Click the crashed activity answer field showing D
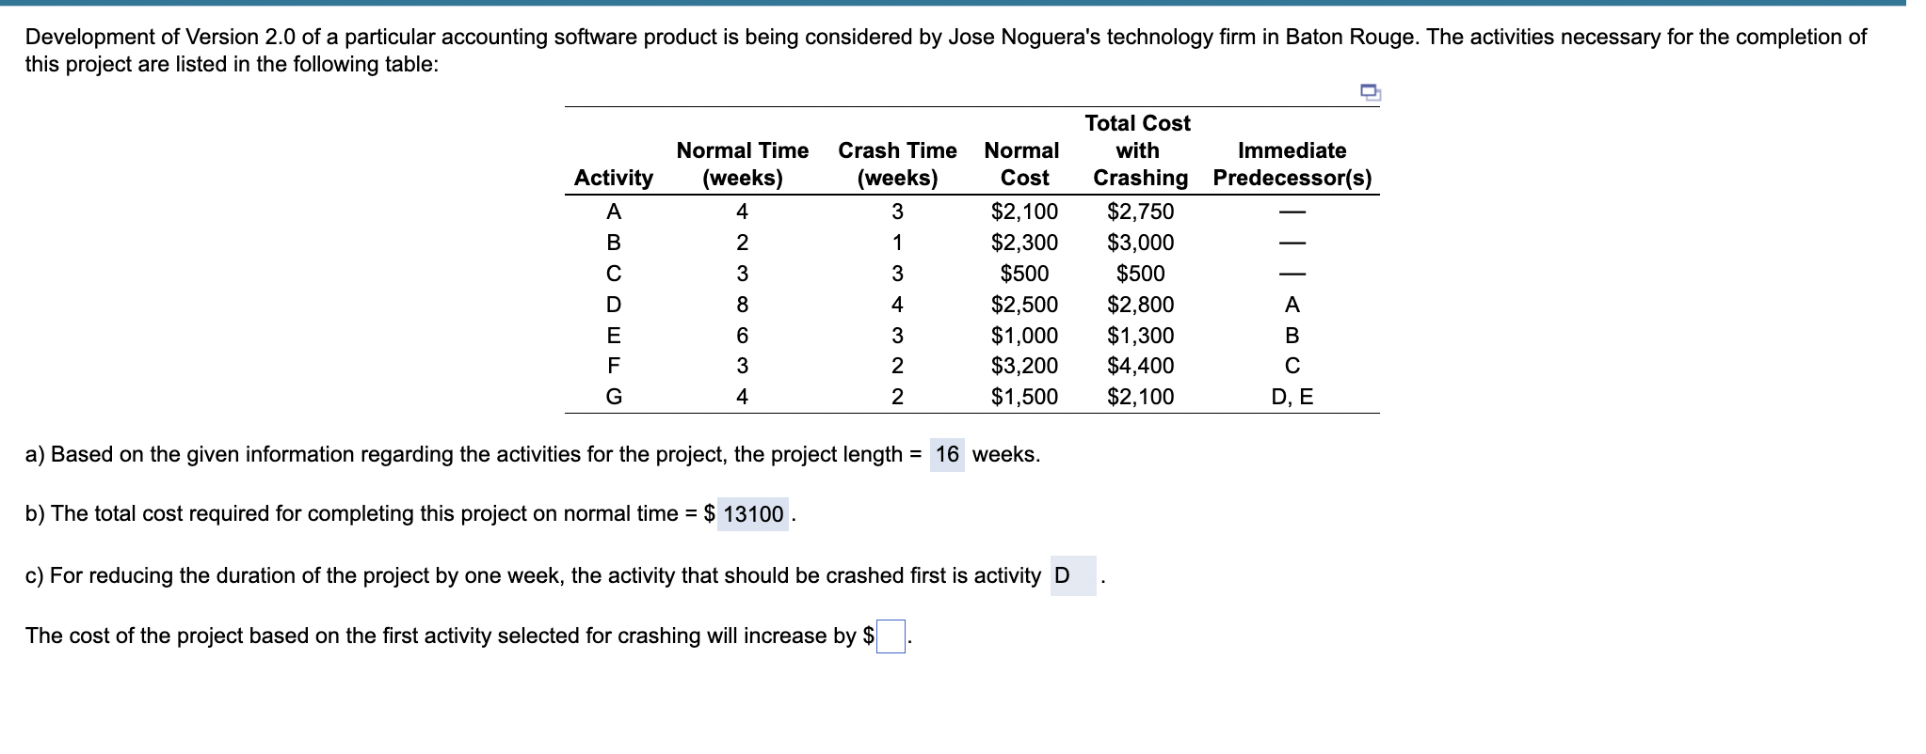 coord(1072,575)
